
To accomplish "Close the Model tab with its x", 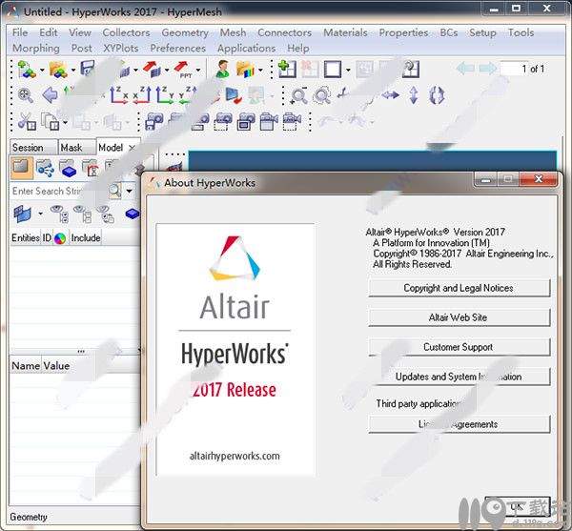I will point(132,148).
